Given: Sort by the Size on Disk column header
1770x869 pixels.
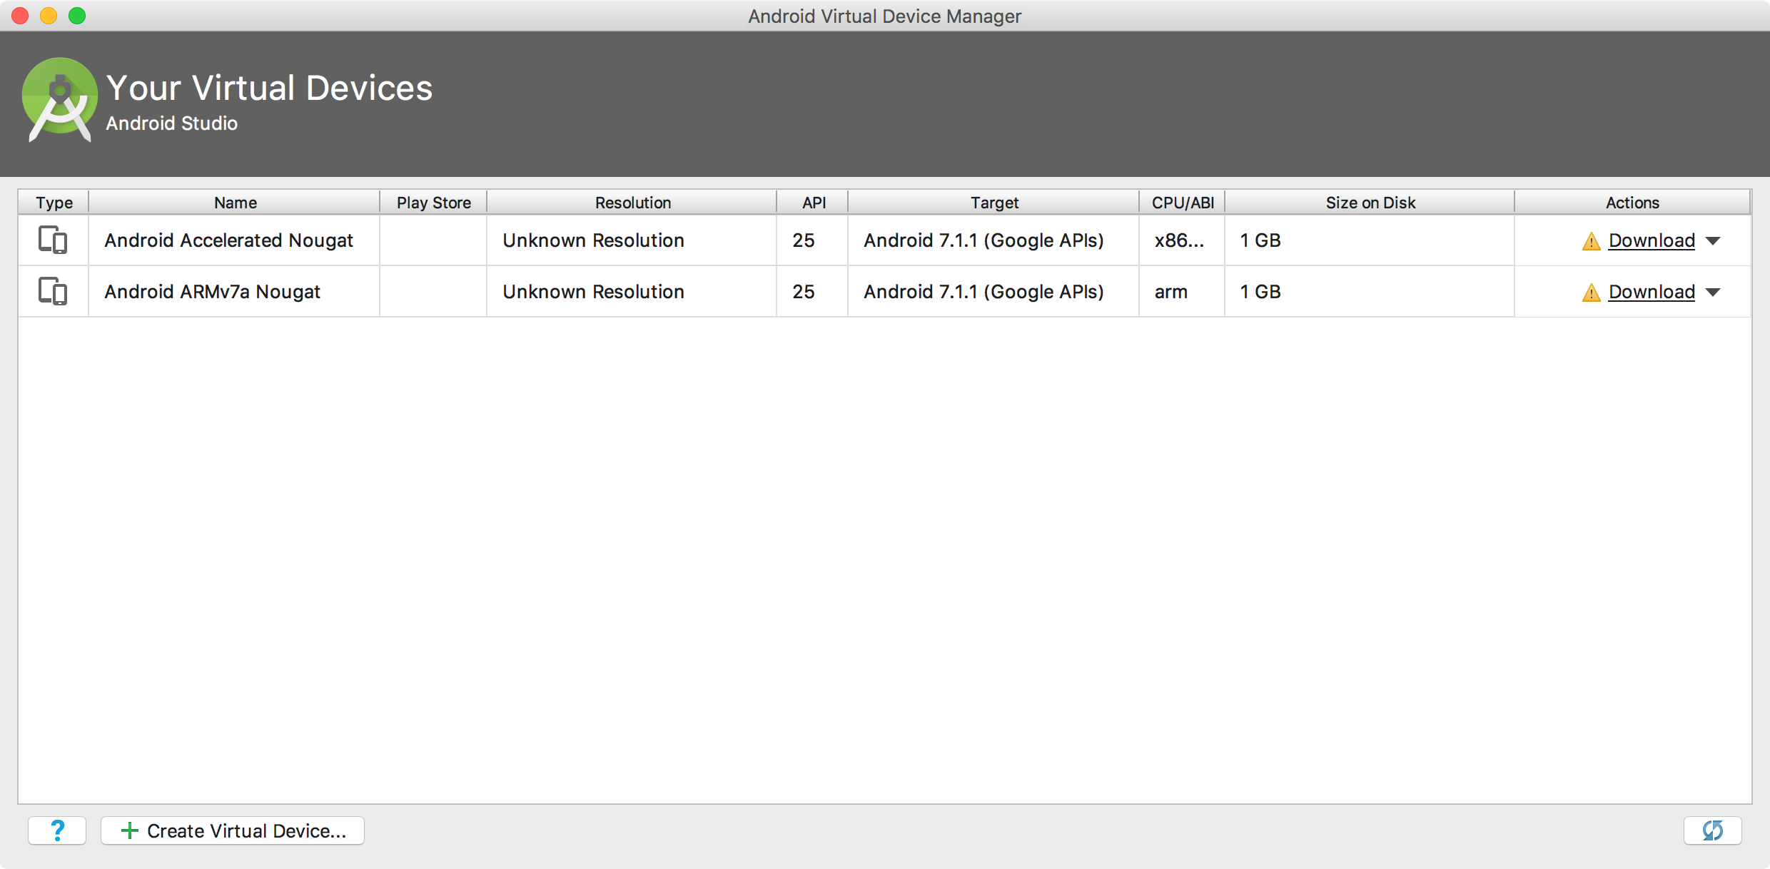Looking at the screenshot, I should pos(1370,203).
